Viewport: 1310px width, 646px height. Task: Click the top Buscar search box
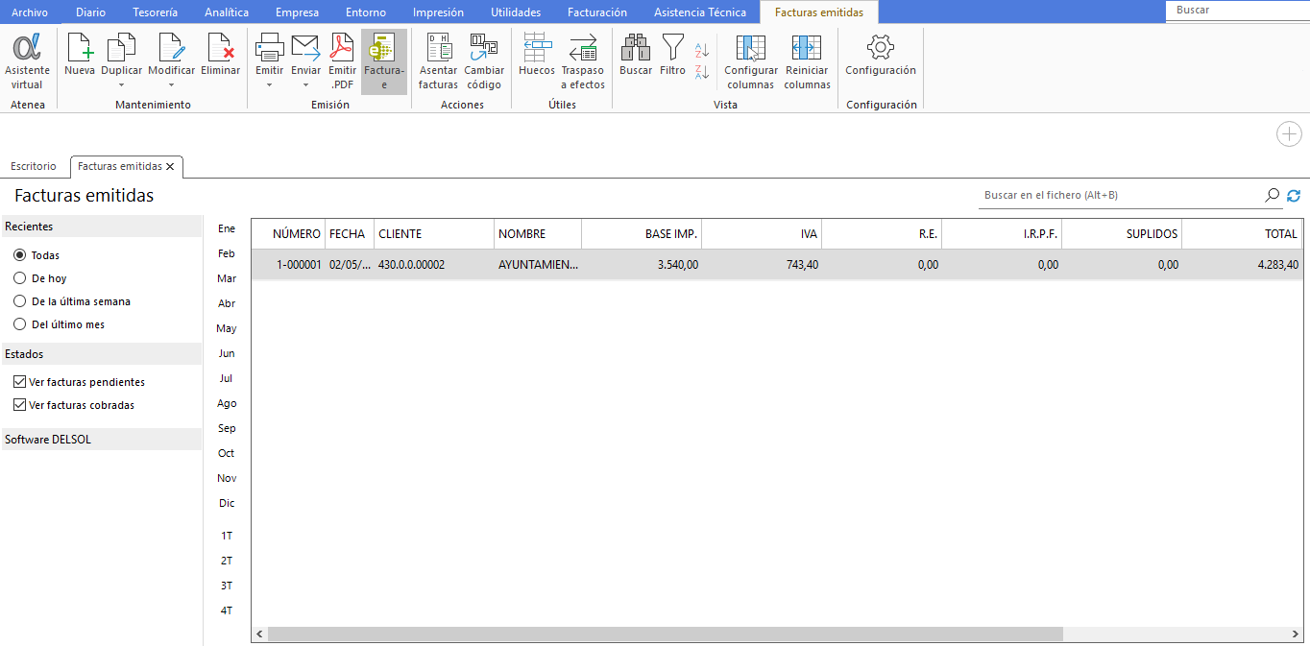pos(1237,11)
